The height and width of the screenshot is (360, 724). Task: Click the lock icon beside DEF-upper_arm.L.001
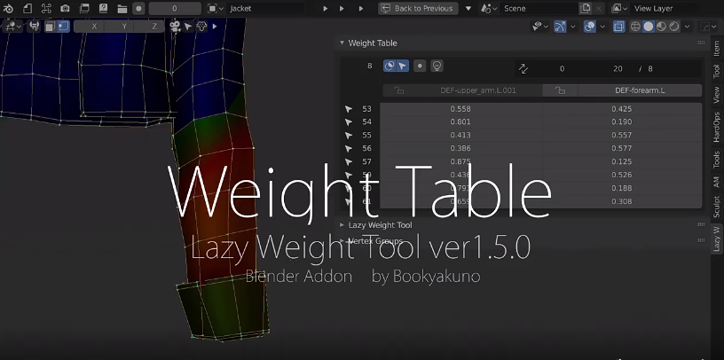(x=399, y=90)
